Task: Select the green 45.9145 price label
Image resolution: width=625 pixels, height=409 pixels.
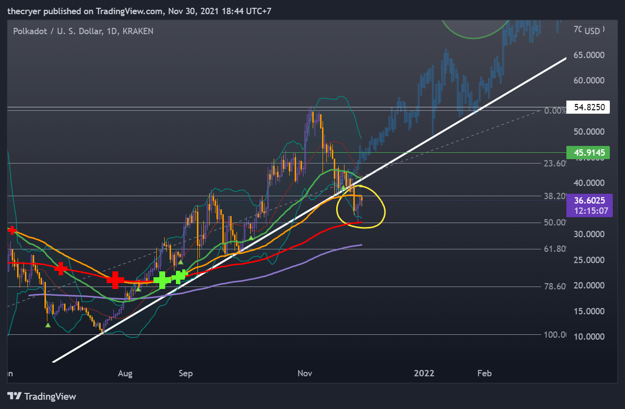Action: pos(588,153)
